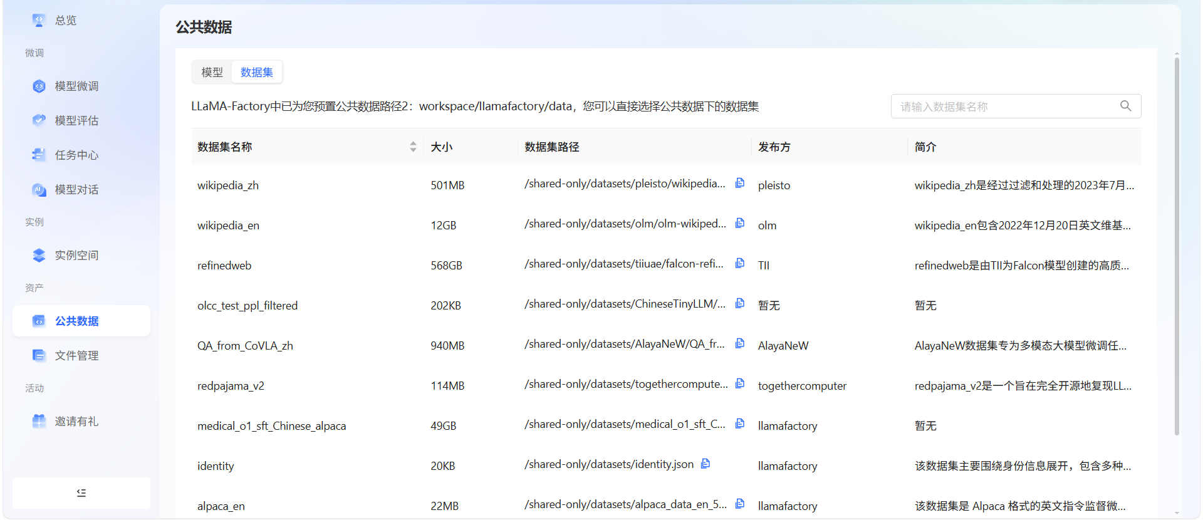Click the refinedweb description starting refinedweb是由TII

1022,266
